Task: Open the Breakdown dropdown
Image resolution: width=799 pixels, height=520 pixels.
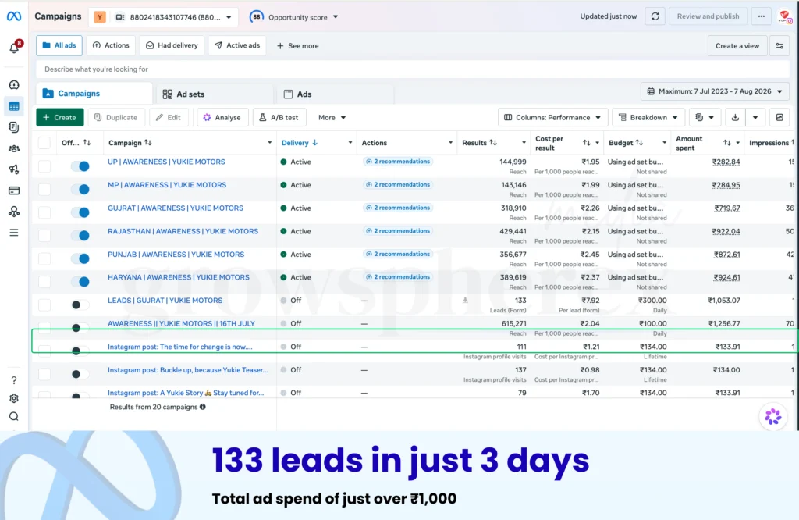Action: [x=648, y=117]
